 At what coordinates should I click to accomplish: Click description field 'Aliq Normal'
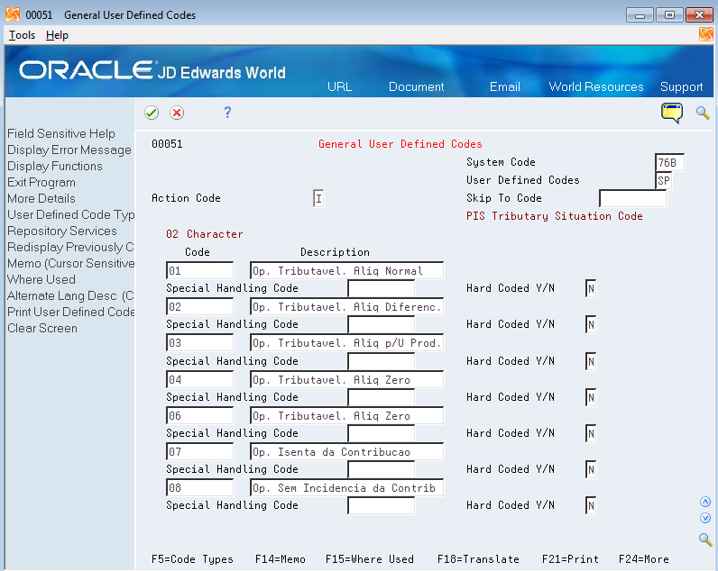pos(346,271)
